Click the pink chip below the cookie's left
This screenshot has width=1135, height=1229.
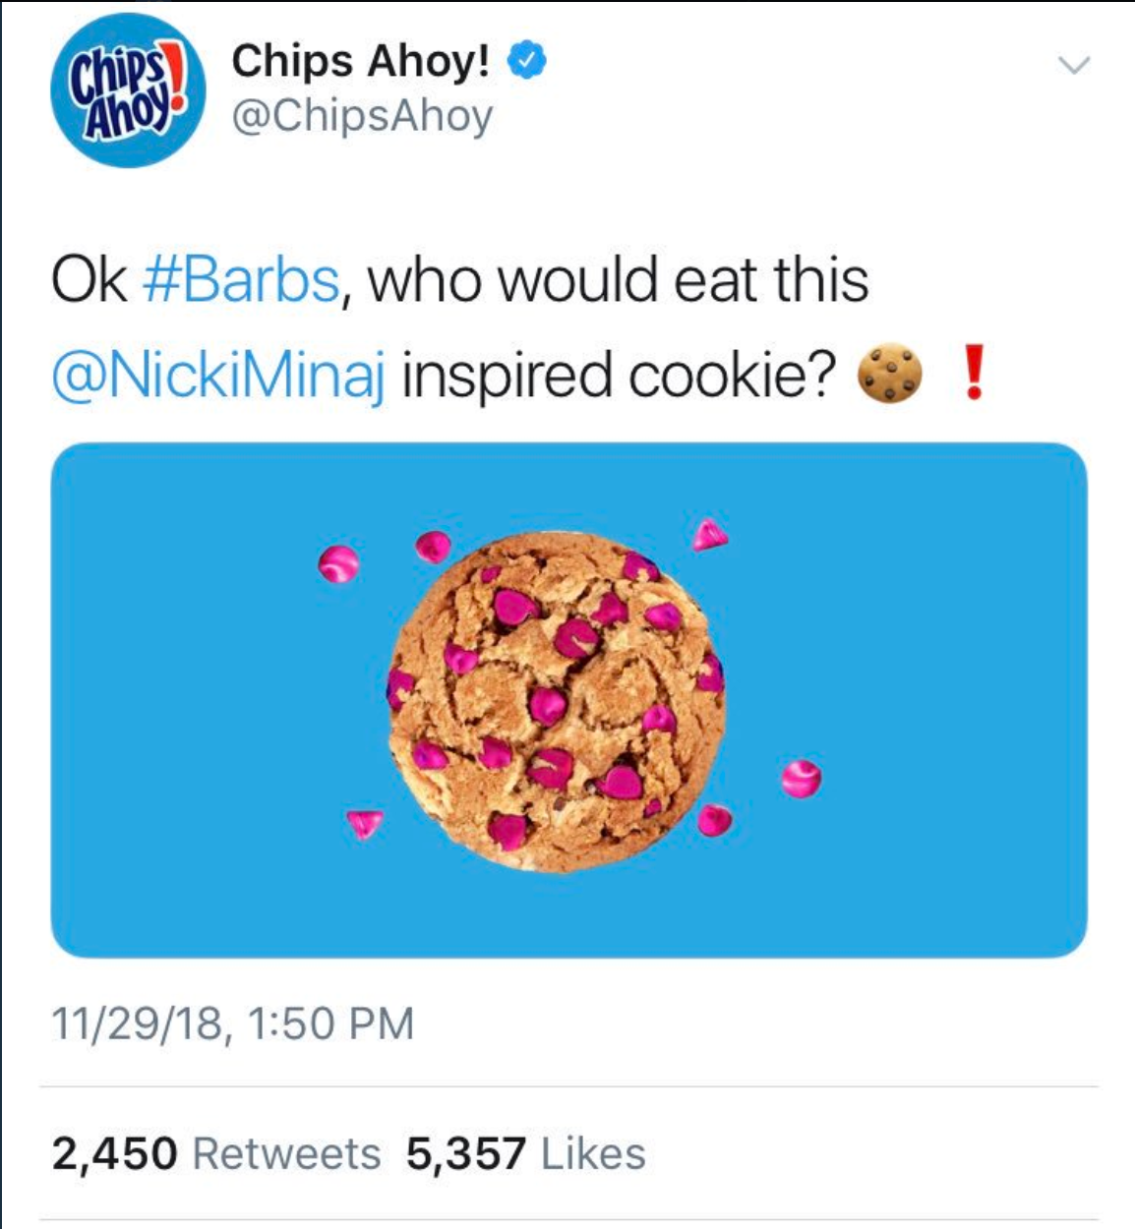363,822
